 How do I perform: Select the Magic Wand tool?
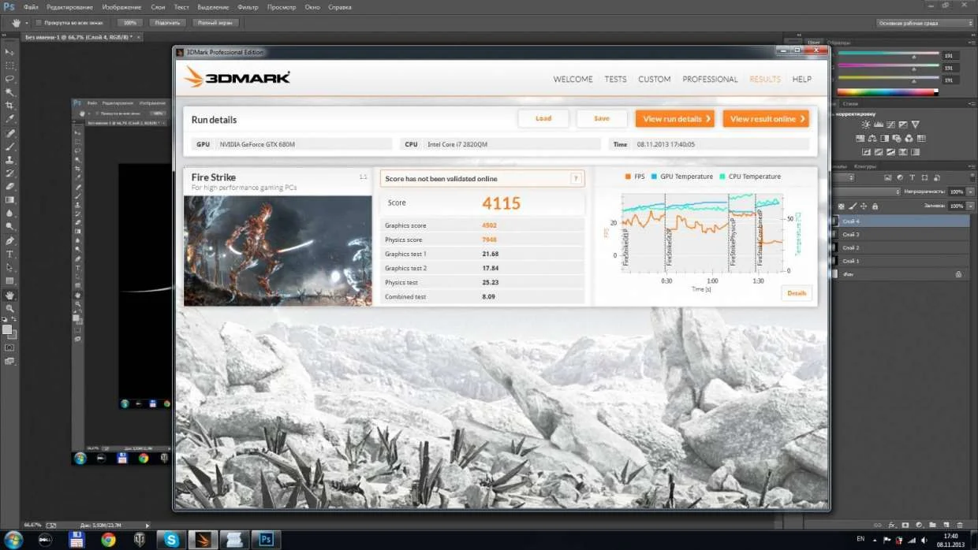pos(9,91)
